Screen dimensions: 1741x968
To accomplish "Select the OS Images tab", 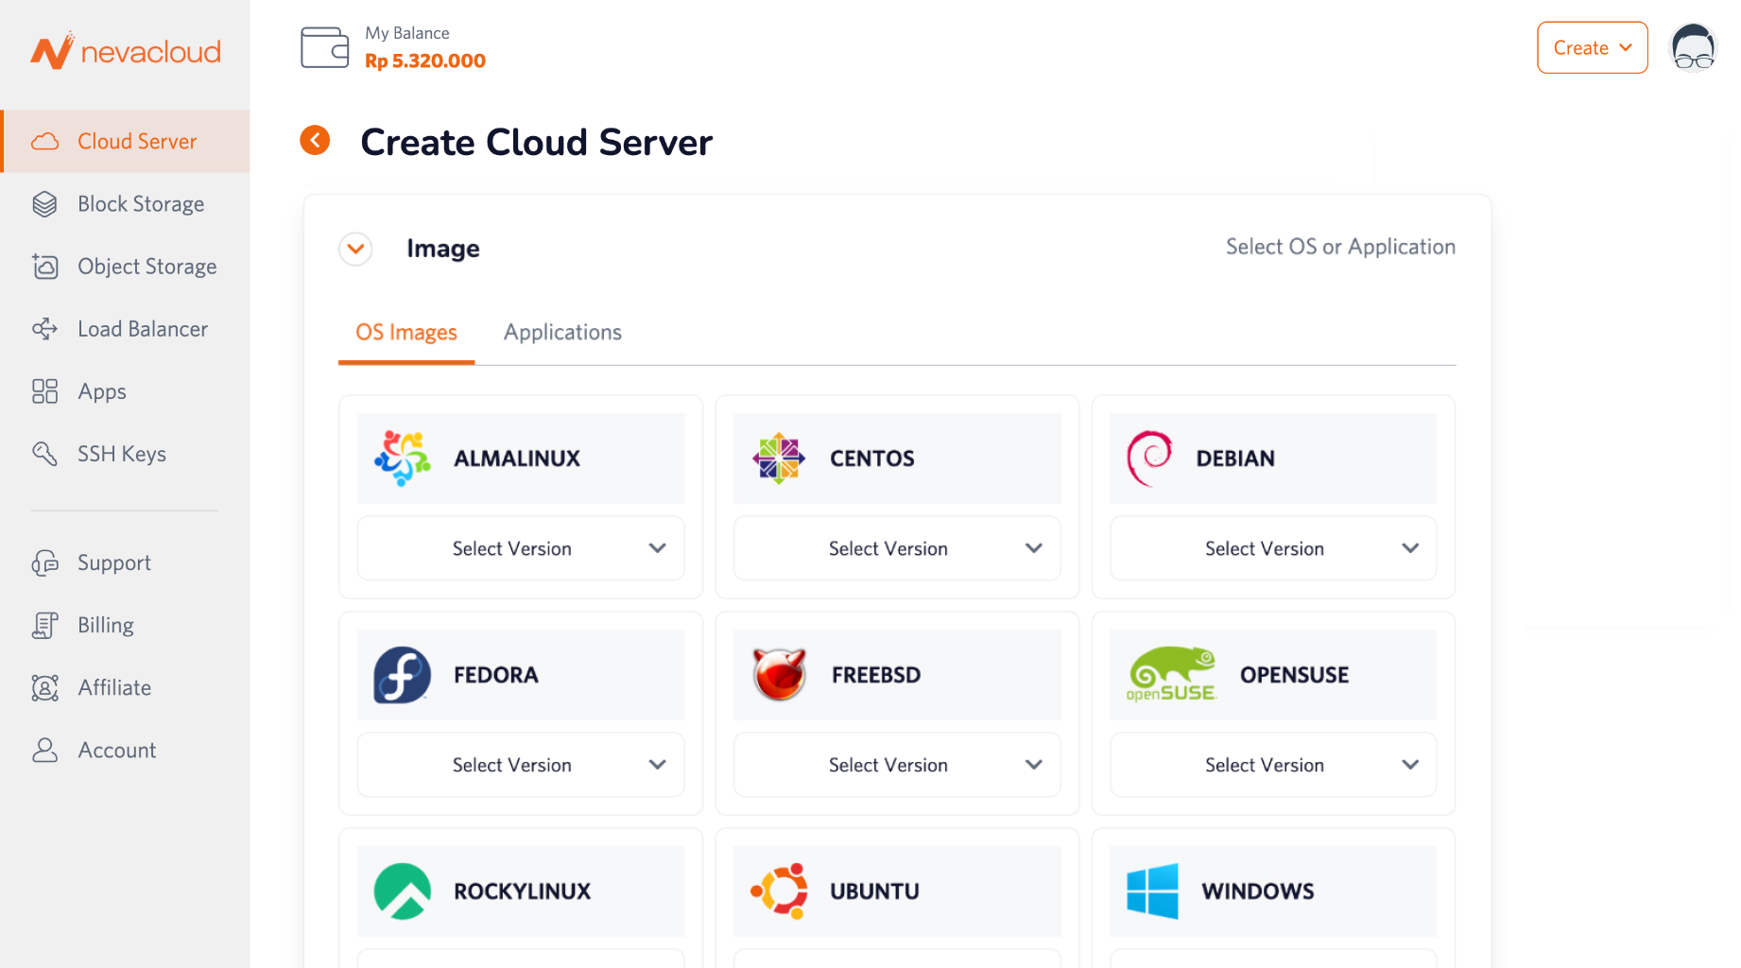I will point(405,332).
